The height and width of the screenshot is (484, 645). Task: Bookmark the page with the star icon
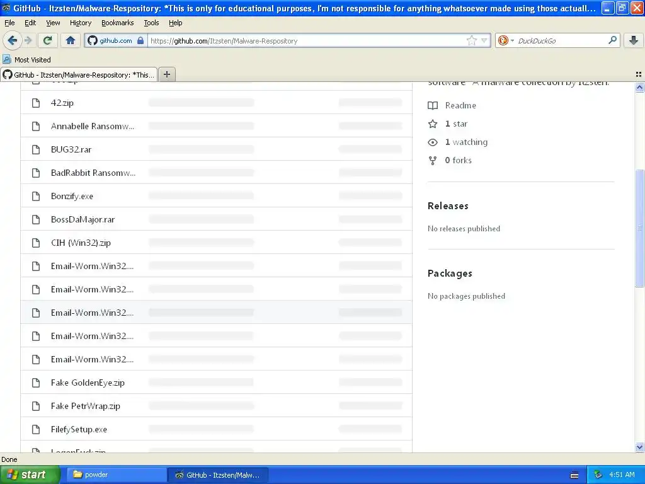tap(471, 40)
